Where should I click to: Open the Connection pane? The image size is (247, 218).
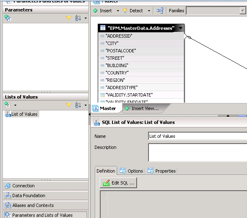point(45,186)
